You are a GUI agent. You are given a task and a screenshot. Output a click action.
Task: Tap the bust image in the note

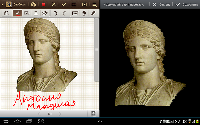pyautogui.click(x=47, y=55)
